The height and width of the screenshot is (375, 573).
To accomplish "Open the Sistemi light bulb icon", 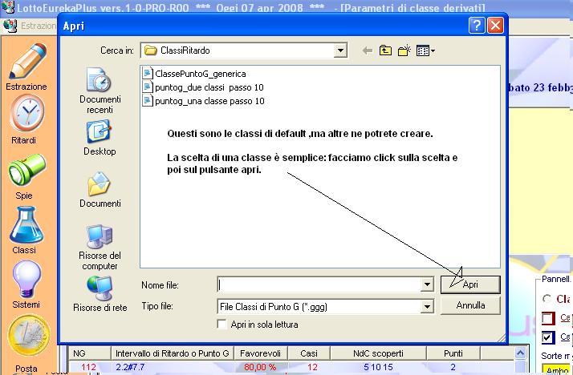I will (26, 278).
